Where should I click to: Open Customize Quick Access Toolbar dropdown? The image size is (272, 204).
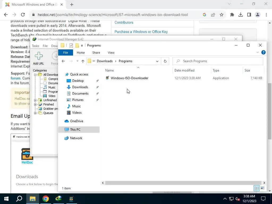pyautogui.click(x=82, y=46)
